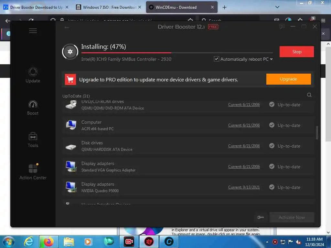Click Up-to-date checkmark for NVIDIA Quadro row

tap(272, 187)
